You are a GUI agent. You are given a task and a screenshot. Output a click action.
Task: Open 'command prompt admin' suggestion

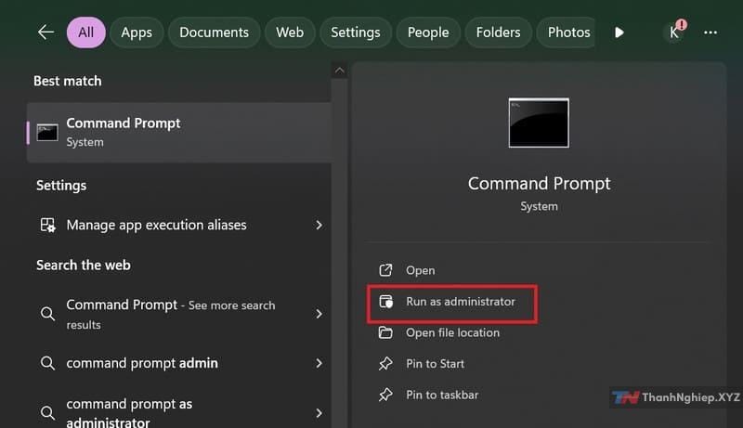pos(179,363)
